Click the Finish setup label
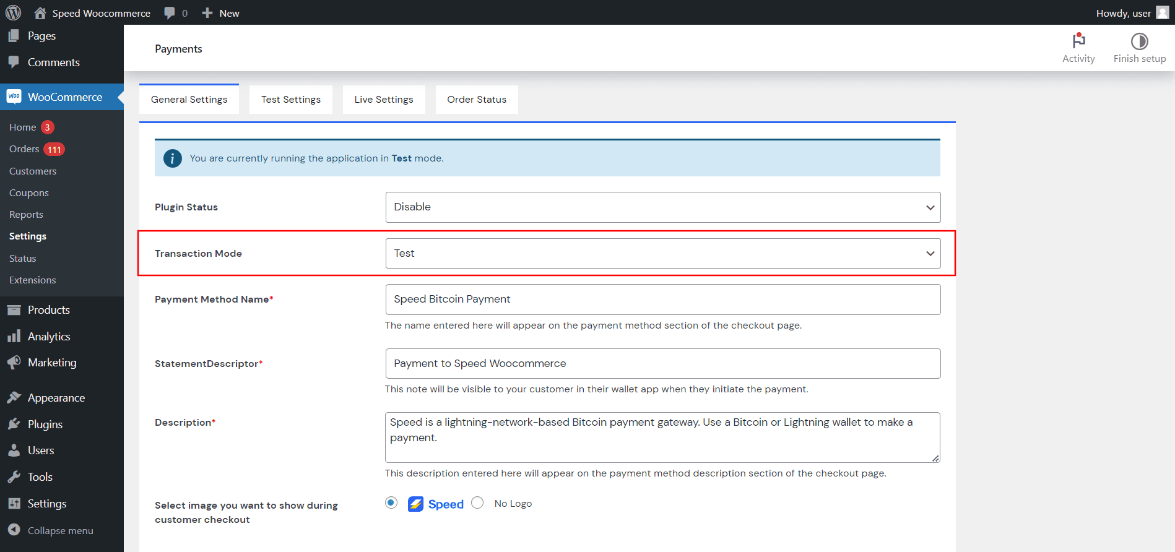Viewport: 1175px width, 552px height. (x=1140, y=58)
